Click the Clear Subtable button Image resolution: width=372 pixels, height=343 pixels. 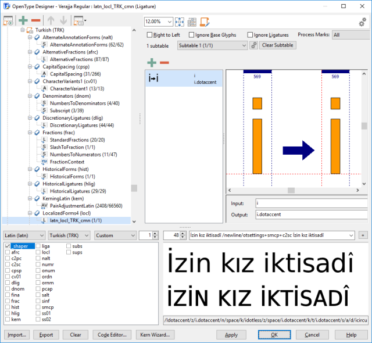coord(277,45)
